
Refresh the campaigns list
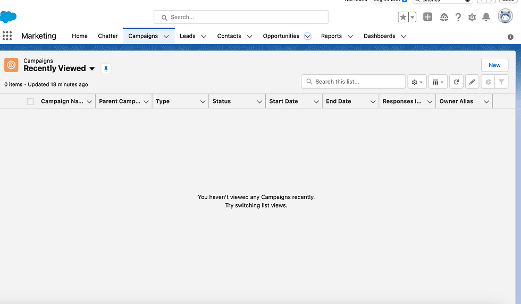(457, 82)
